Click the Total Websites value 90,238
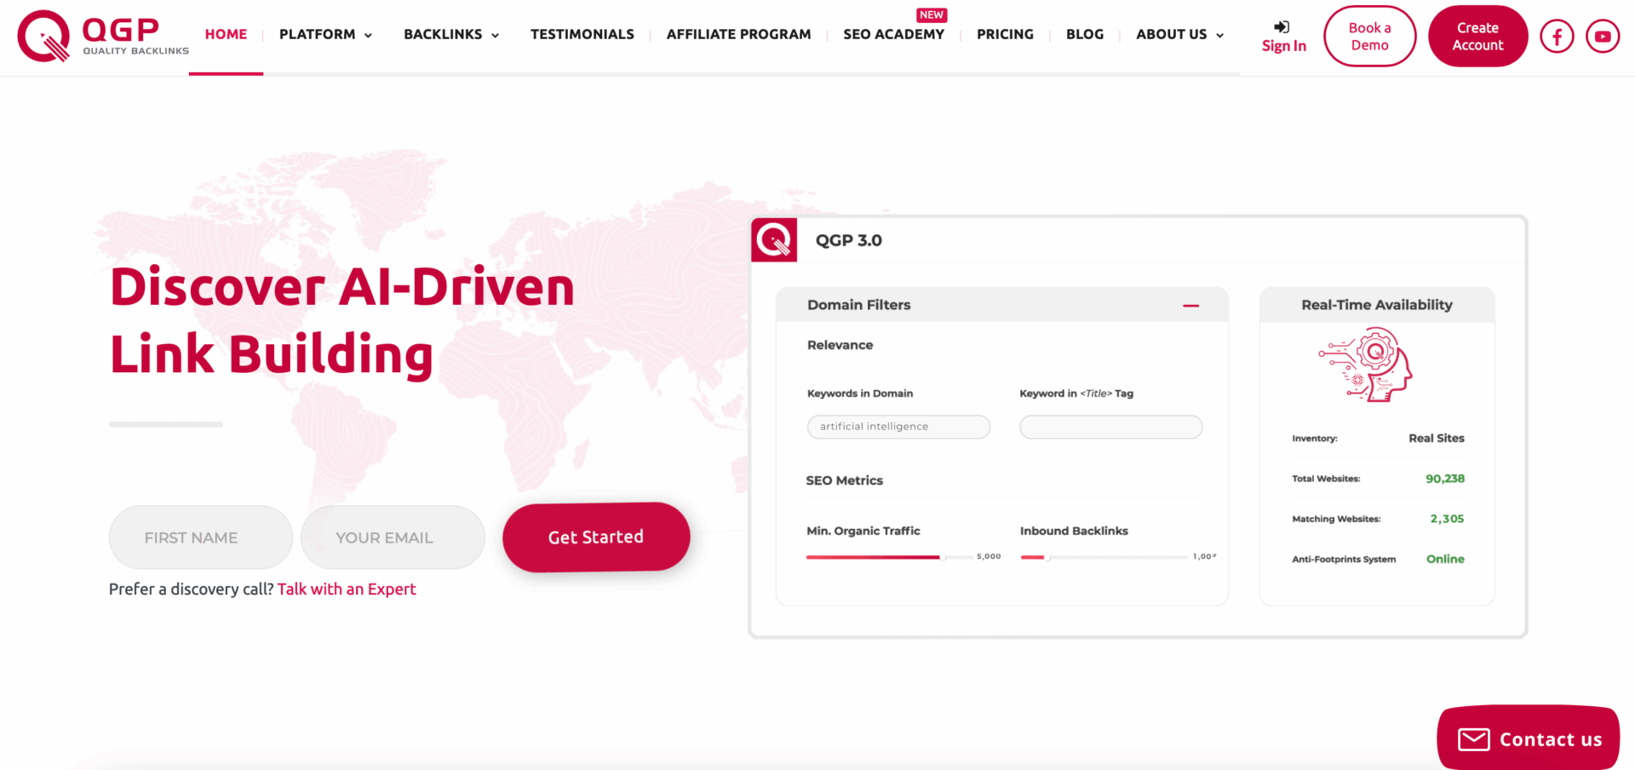1635x770 pixels. [1445, 479]
